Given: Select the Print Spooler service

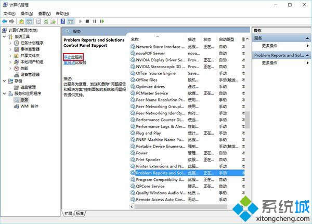Looking at the screenshot, I should point(187,160).
